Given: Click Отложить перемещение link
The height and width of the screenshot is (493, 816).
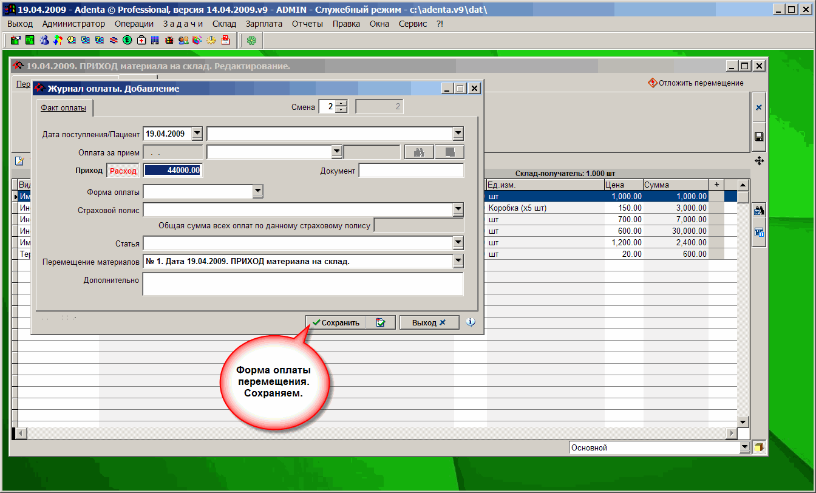Looking at the screenshot, I should pyautogui.click(x=696, y=83).
